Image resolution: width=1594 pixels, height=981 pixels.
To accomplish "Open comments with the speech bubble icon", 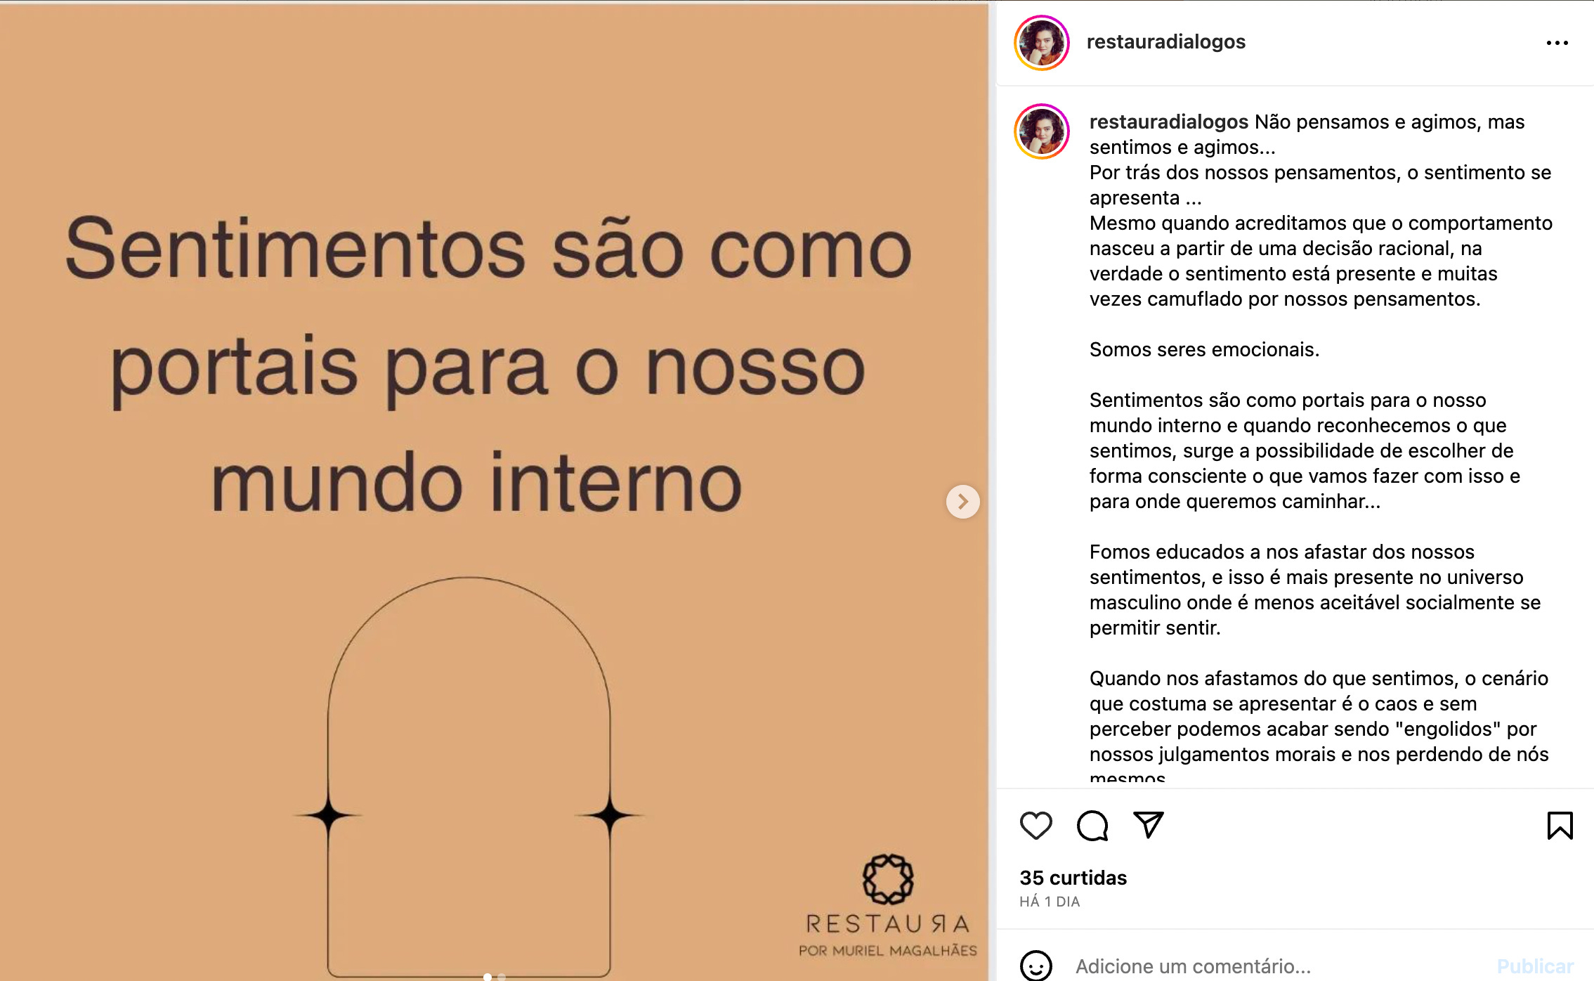I will coord(1092,826).
